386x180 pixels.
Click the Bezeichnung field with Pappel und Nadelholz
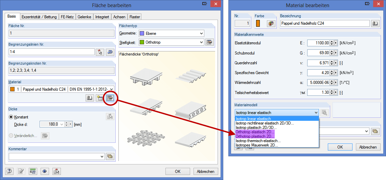325,23
